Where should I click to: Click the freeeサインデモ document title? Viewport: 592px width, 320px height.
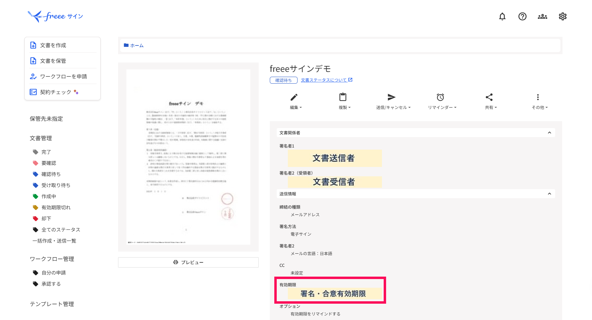300,69
